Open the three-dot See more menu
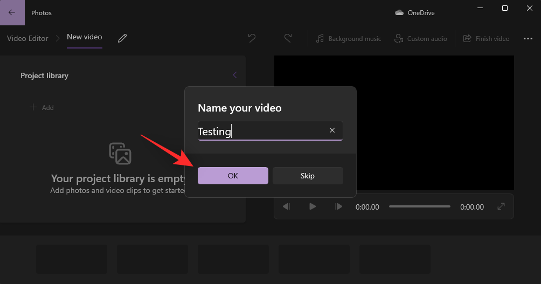The image size is (541, 284). [528, 39]
